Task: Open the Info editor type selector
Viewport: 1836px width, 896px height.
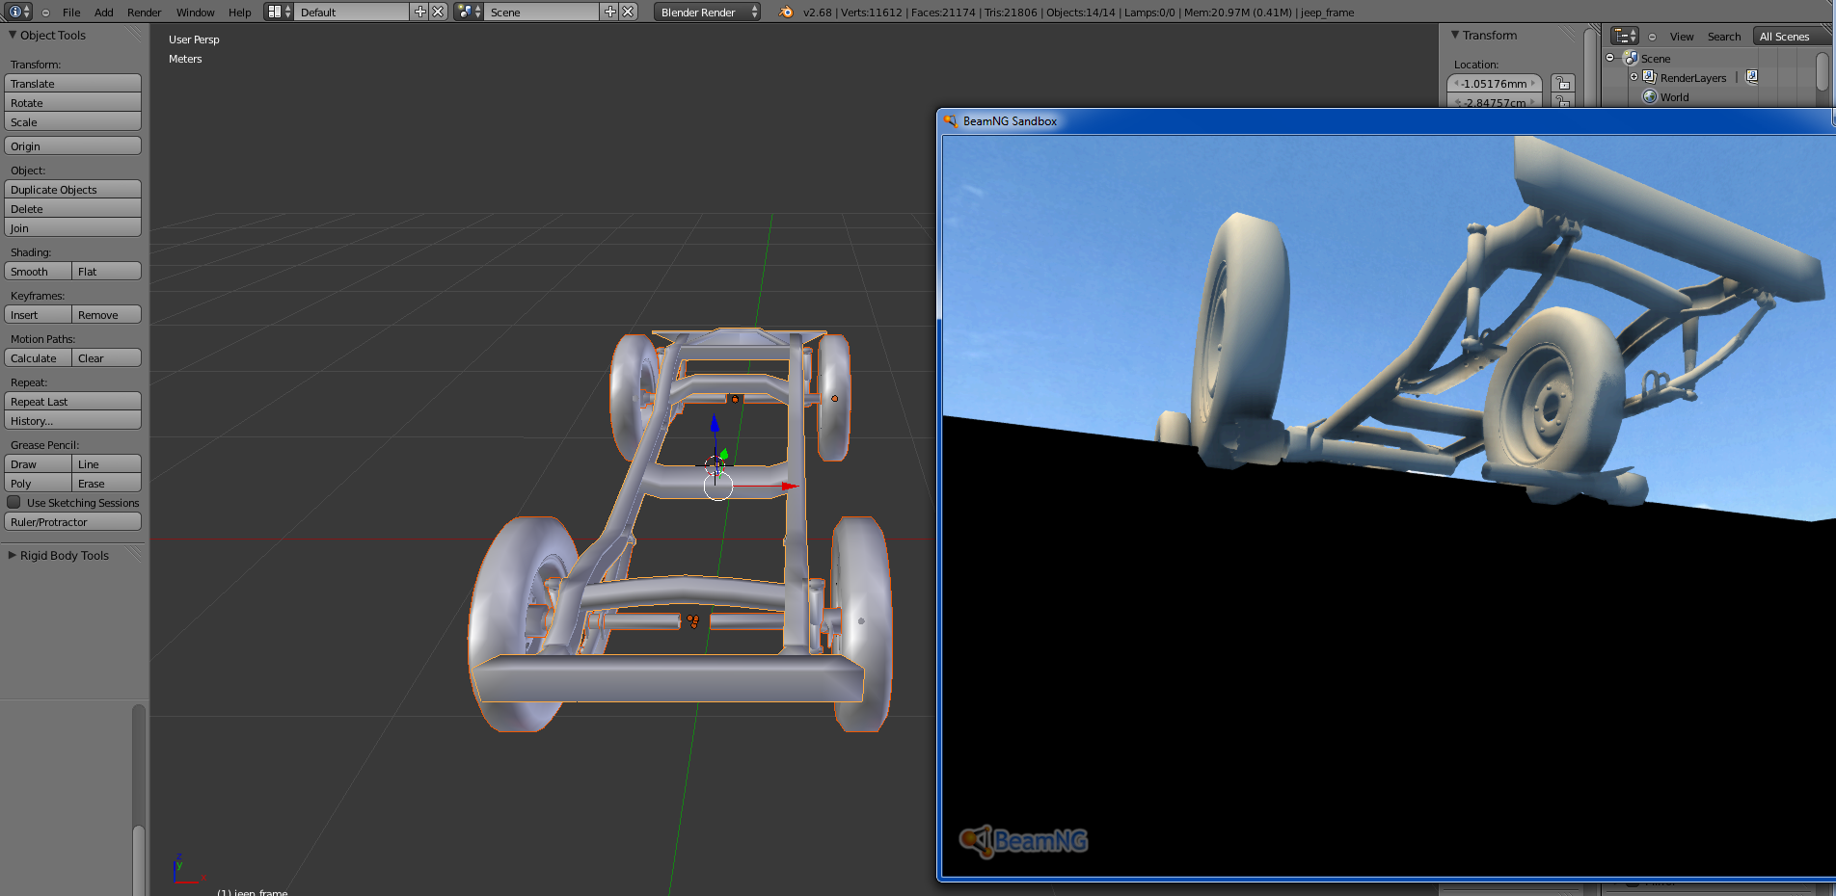Action: pos(19,12)
